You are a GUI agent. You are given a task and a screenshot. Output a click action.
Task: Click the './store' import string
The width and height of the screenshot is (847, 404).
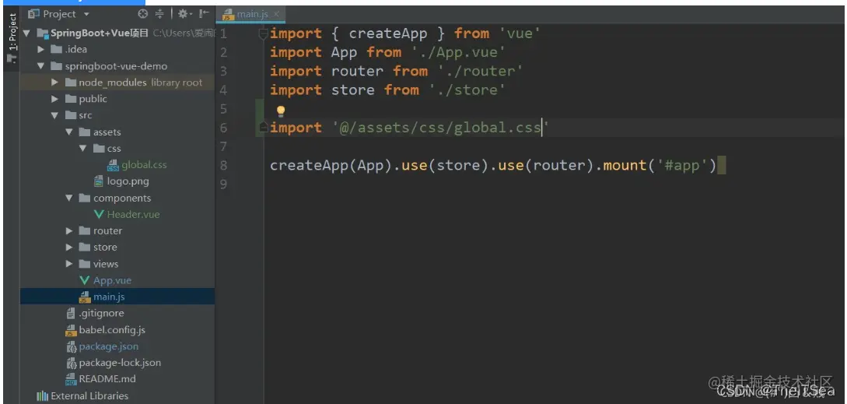[467, 90]
